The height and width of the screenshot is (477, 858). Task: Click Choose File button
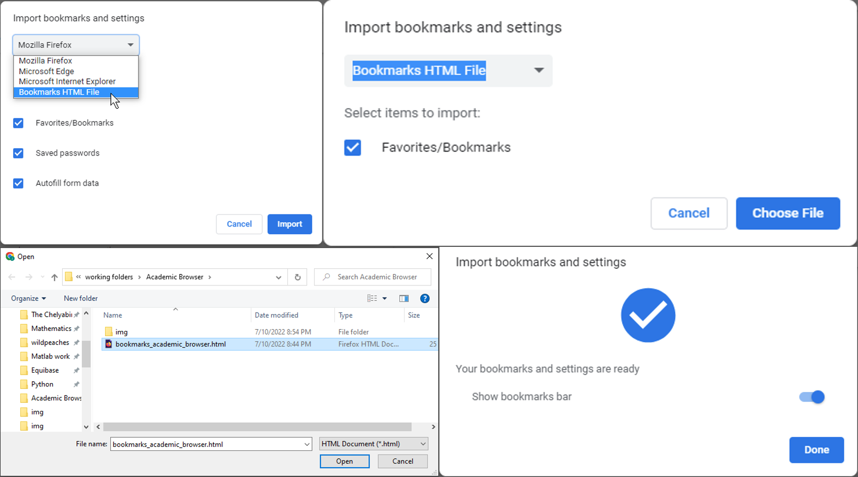pos(788,213)
